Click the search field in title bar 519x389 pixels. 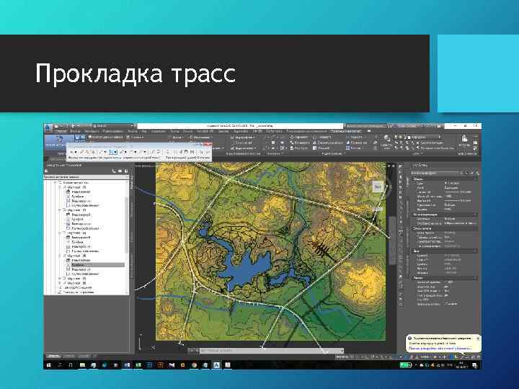pos(365,126)
